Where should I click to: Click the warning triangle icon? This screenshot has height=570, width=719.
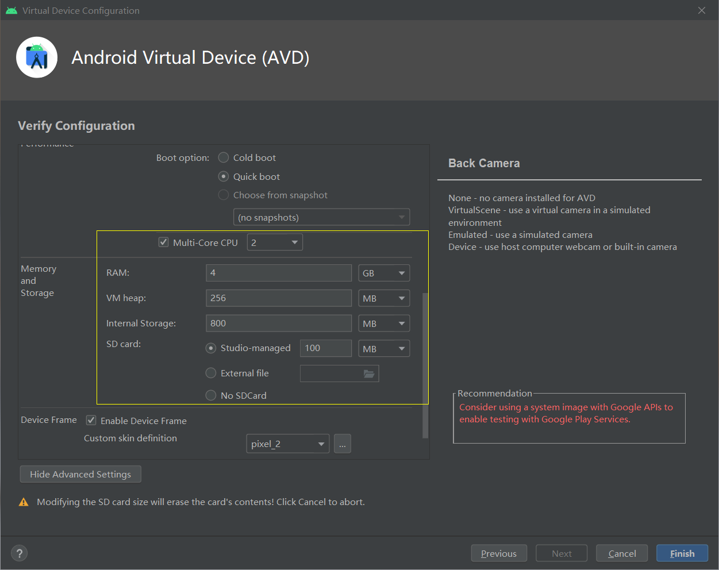[x=24, y=502]
